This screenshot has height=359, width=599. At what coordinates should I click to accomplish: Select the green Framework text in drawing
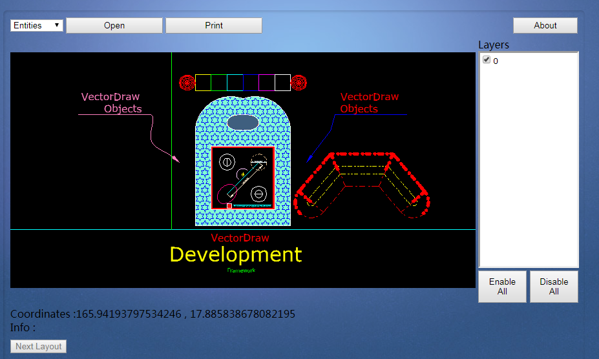(x=241, y=271)
